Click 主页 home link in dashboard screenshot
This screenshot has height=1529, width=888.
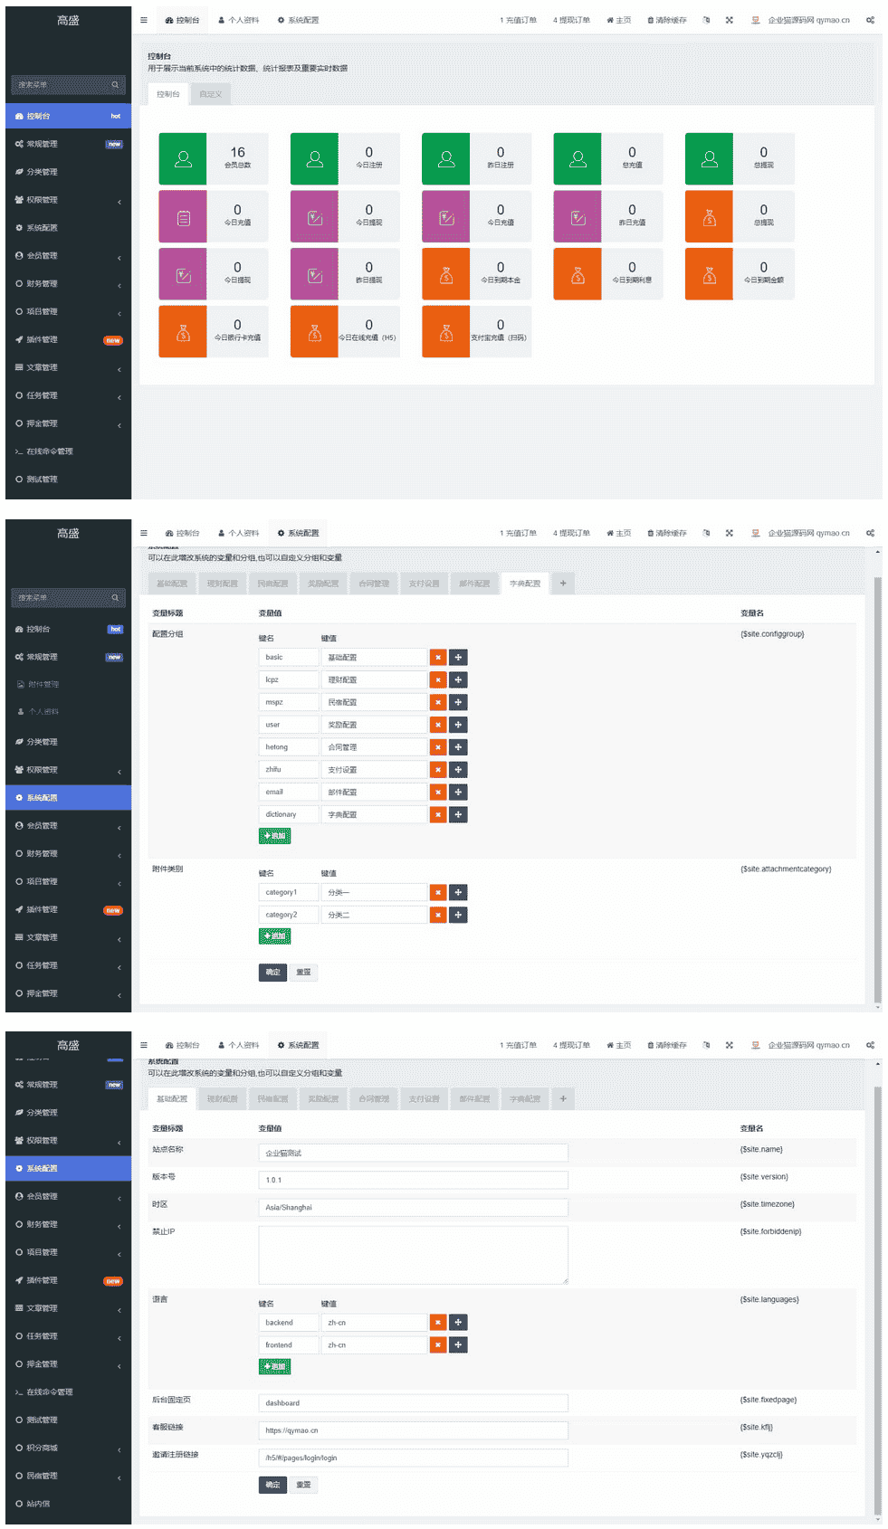(619, 20)
